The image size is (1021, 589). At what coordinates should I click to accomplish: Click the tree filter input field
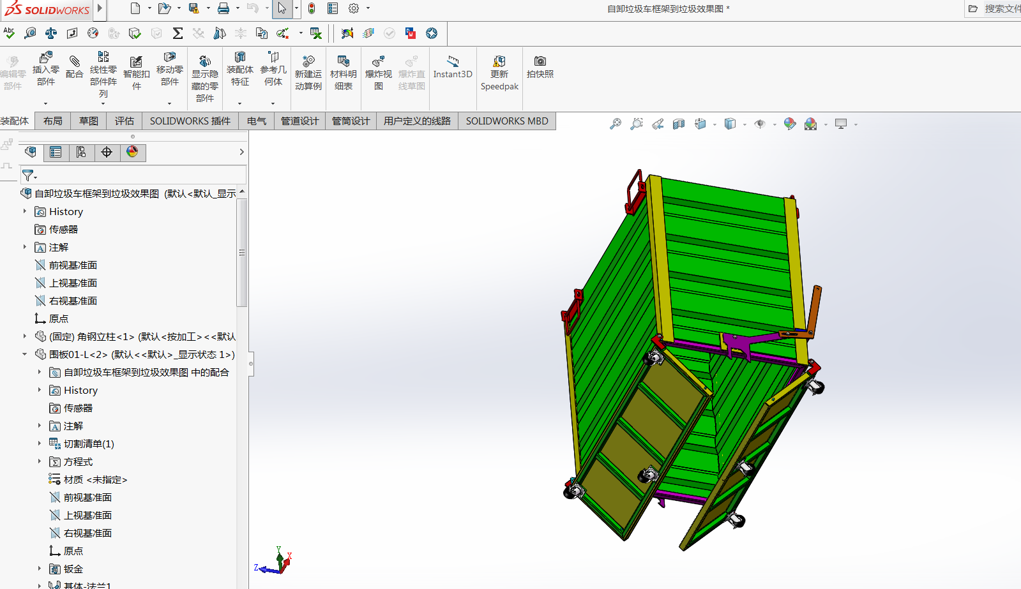(133, 175)
